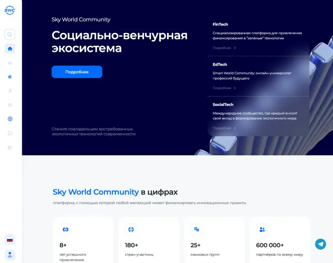Click the headline Социально-венчурная экосистема

coord(119,42)
